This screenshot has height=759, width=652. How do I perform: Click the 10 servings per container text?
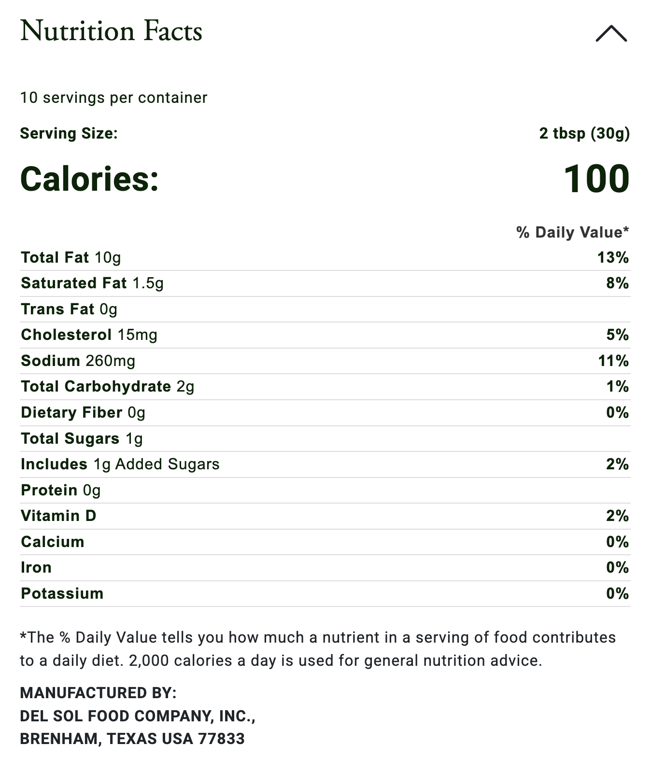(x=113, y=98)
